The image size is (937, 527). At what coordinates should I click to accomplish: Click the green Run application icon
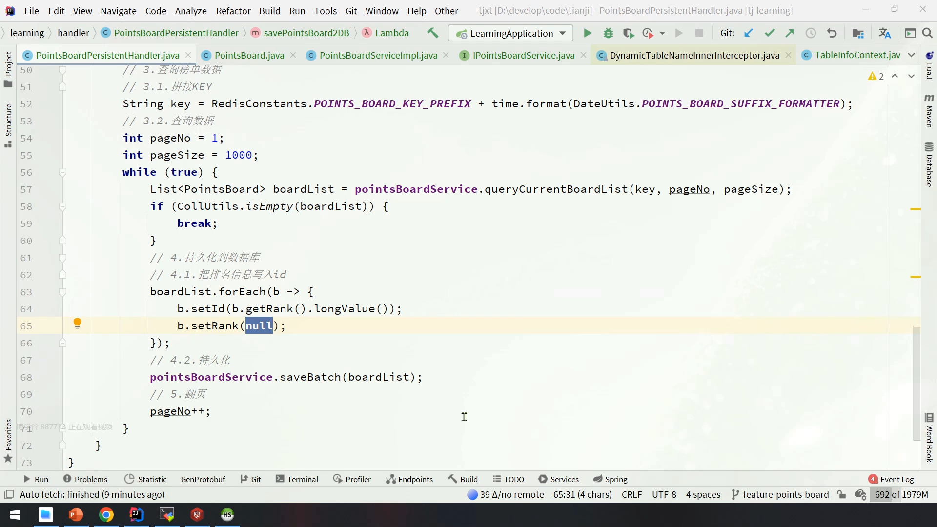588,33
